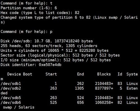Click the /dev/sdb6 device name

pyautogui.click(x=11, y=103)
